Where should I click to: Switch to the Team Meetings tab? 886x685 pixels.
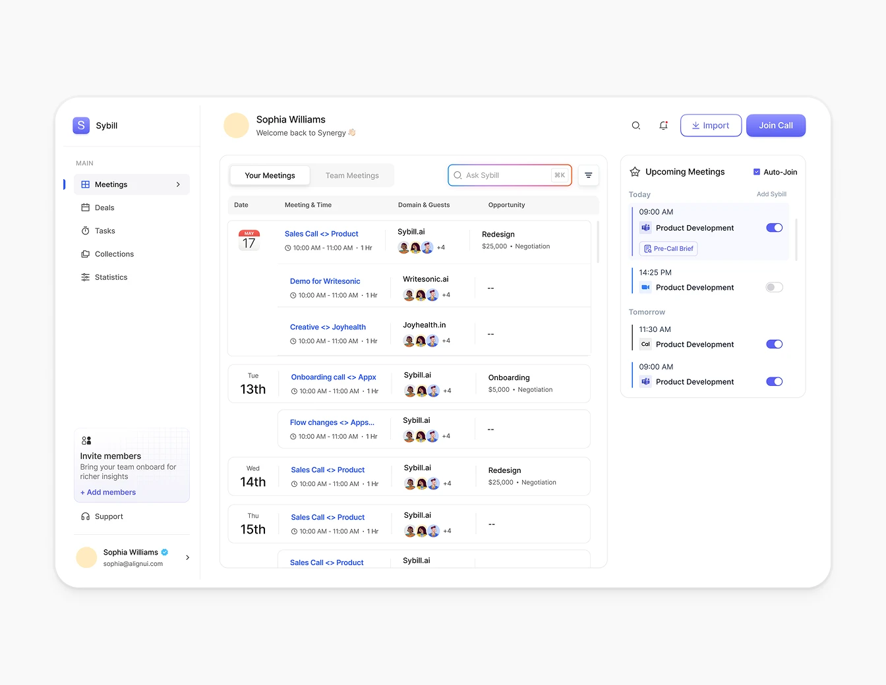(352, 176)
